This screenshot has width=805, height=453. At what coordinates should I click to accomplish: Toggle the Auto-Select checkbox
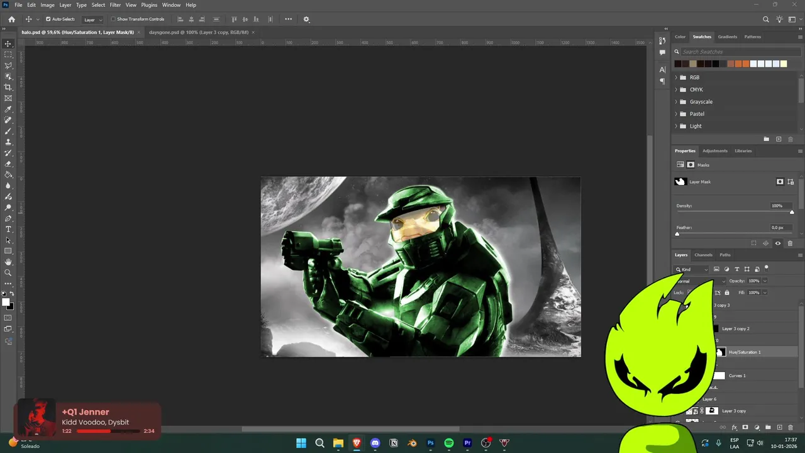(48, 20)
